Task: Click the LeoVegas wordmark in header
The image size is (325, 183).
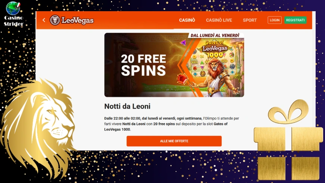Action: [x=78, y=20]
